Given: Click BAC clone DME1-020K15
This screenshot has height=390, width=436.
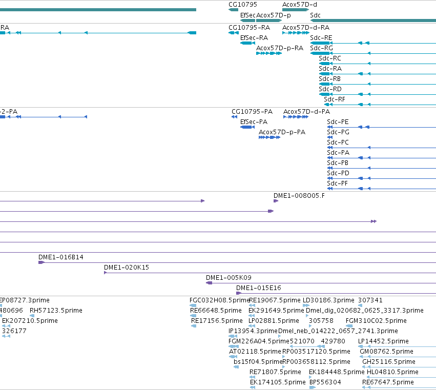Looking at the screenshot, I should point(270,273).
